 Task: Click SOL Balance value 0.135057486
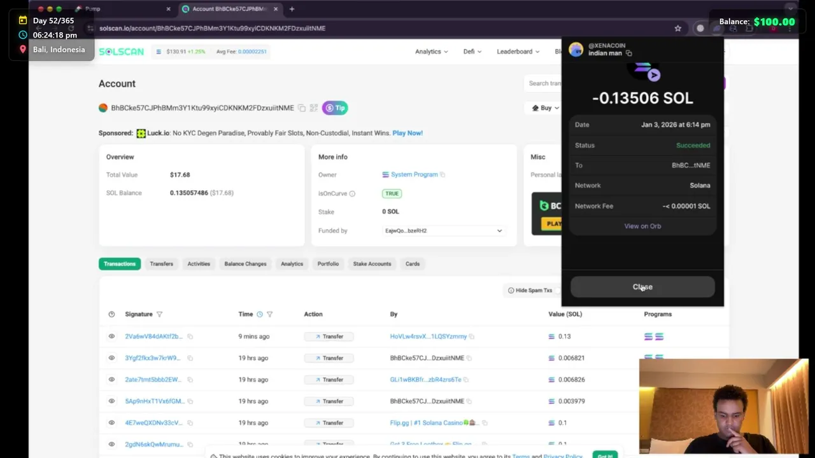(188, 193)
